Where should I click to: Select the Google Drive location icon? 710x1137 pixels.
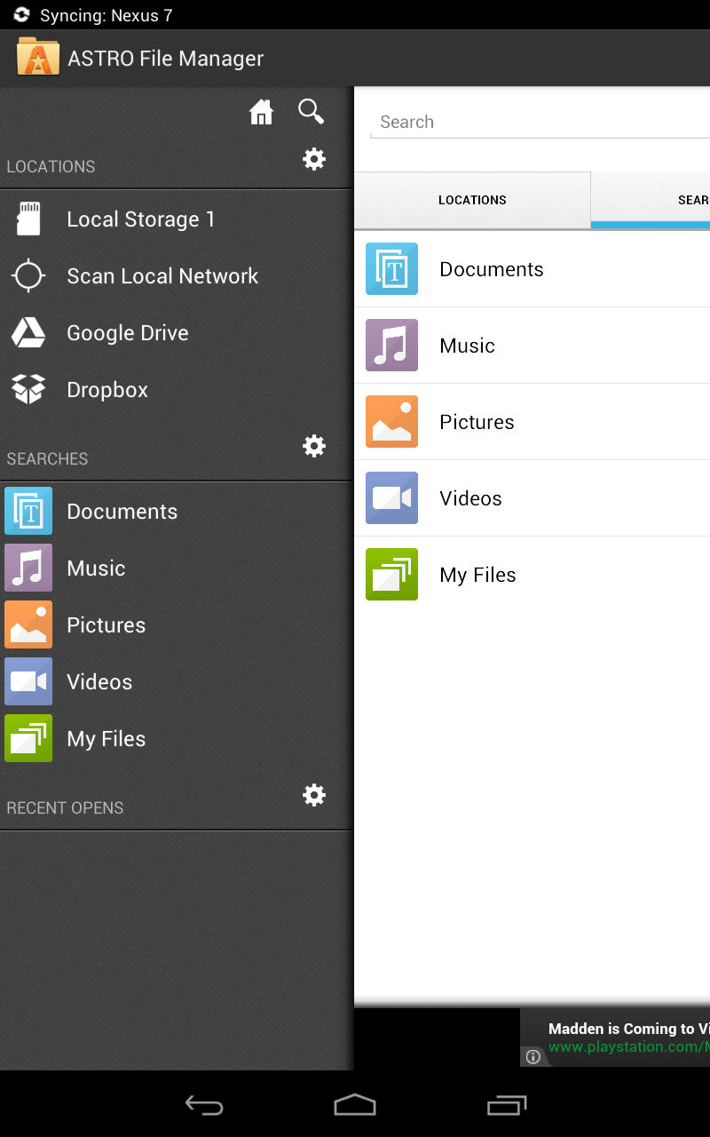click(x=28, y=332)
